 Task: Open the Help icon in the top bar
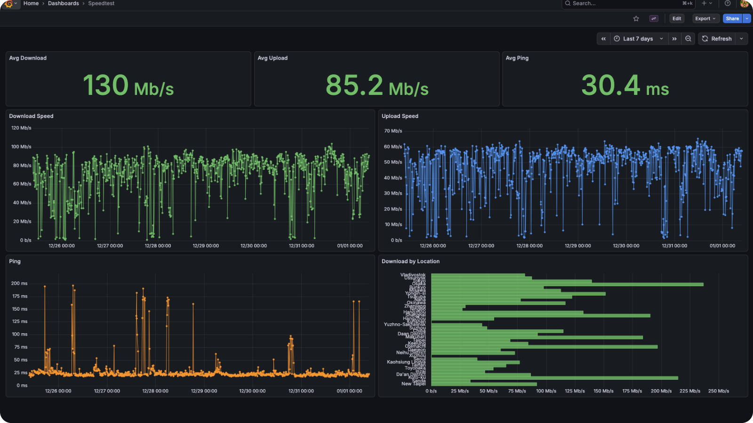[x=727, y=4]
